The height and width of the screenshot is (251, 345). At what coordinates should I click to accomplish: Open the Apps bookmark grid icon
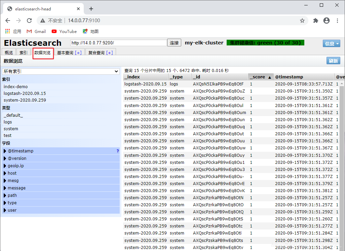click(8, 31)
